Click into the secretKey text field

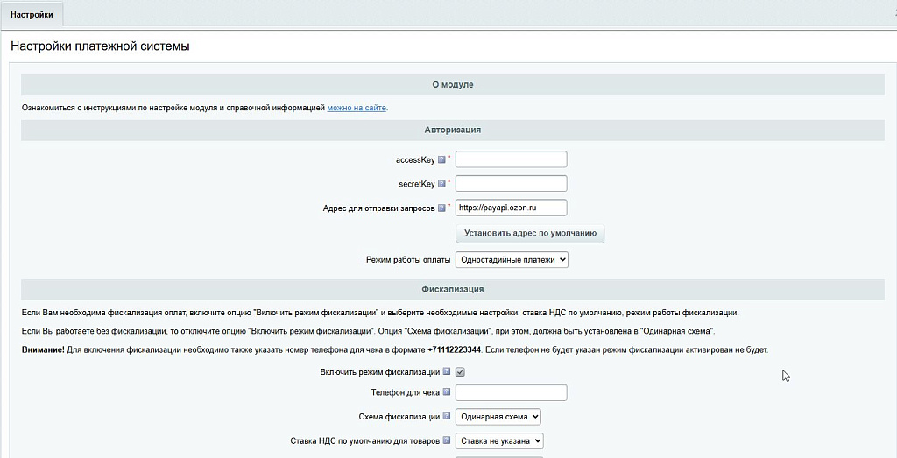tap(511, 184)
